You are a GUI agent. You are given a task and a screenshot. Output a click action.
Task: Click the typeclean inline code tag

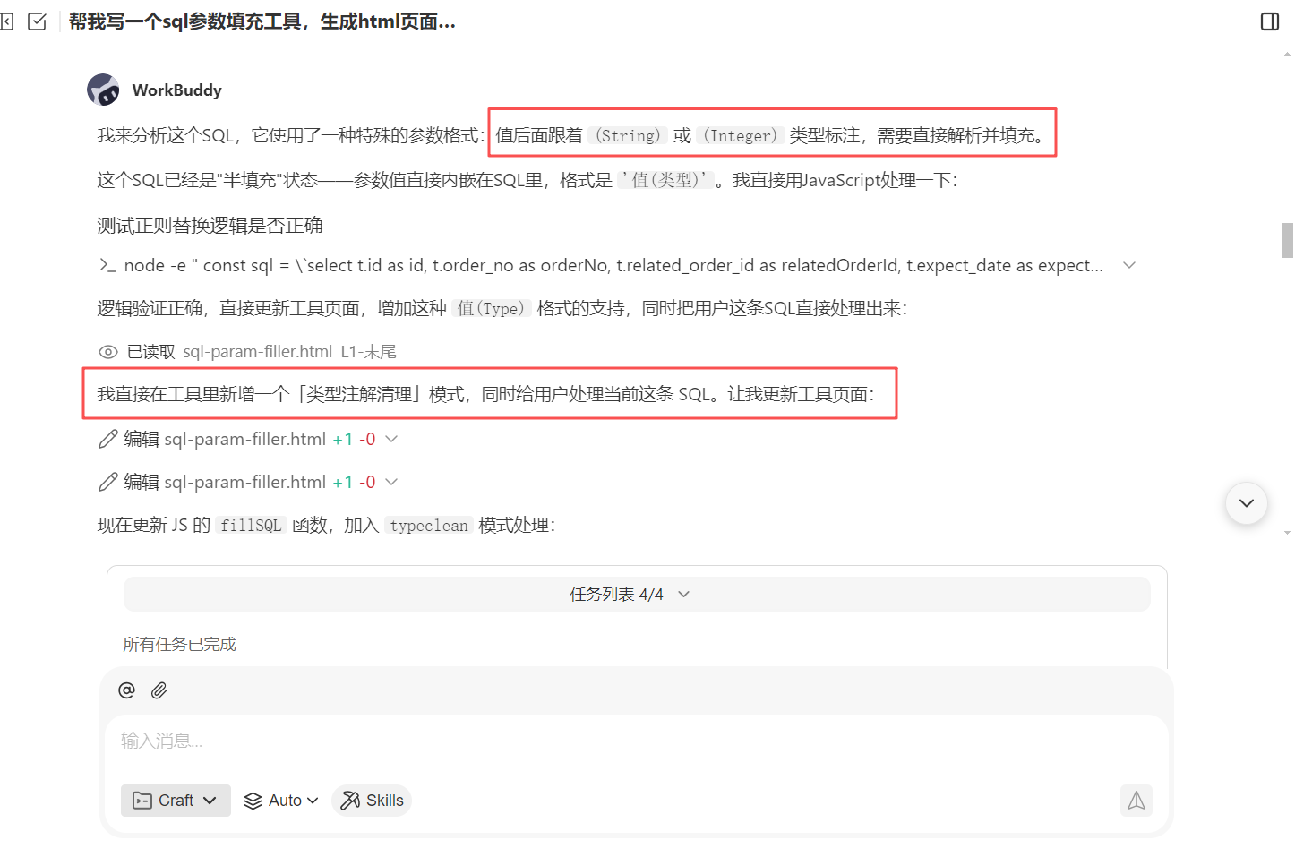click(429, 526)
